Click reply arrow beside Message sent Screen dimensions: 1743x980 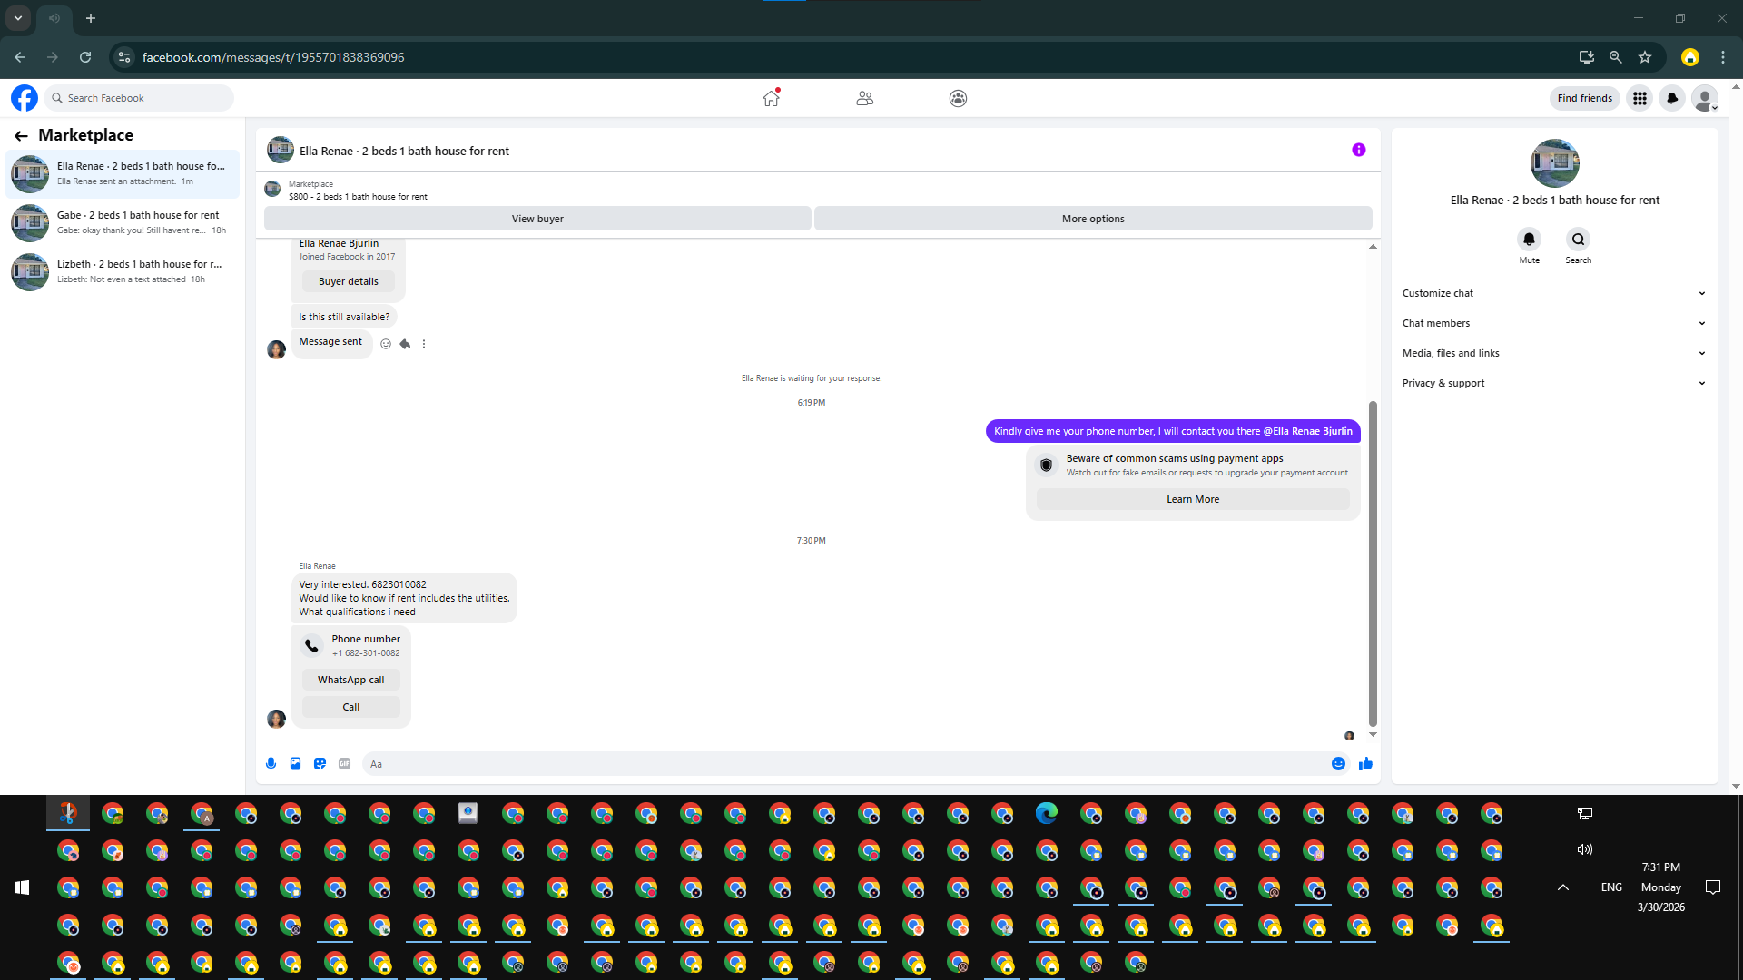tap(405, 344)
